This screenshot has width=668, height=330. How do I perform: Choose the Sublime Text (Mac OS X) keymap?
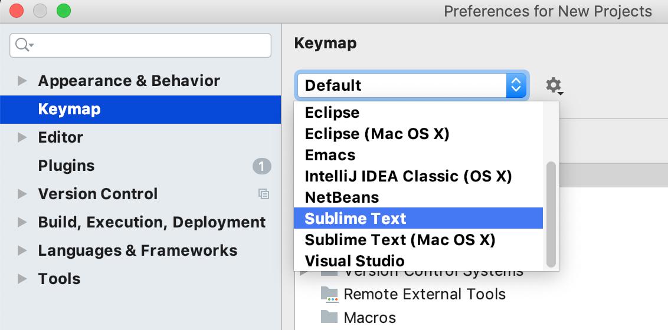click(x=418, y=240)
